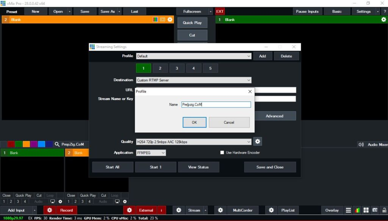Toggle overlay 2 on input 1 Blank
This screenshot has width=388, height=221.
[x=11, y=201]
